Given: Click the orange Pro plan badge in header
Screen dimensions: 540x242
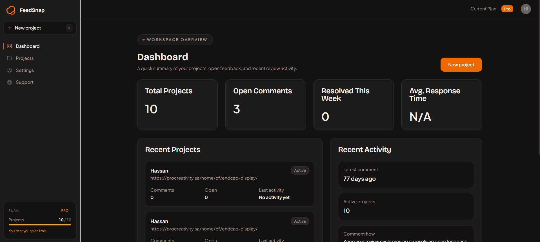Looking at the screenshot, I should [507, 9].
